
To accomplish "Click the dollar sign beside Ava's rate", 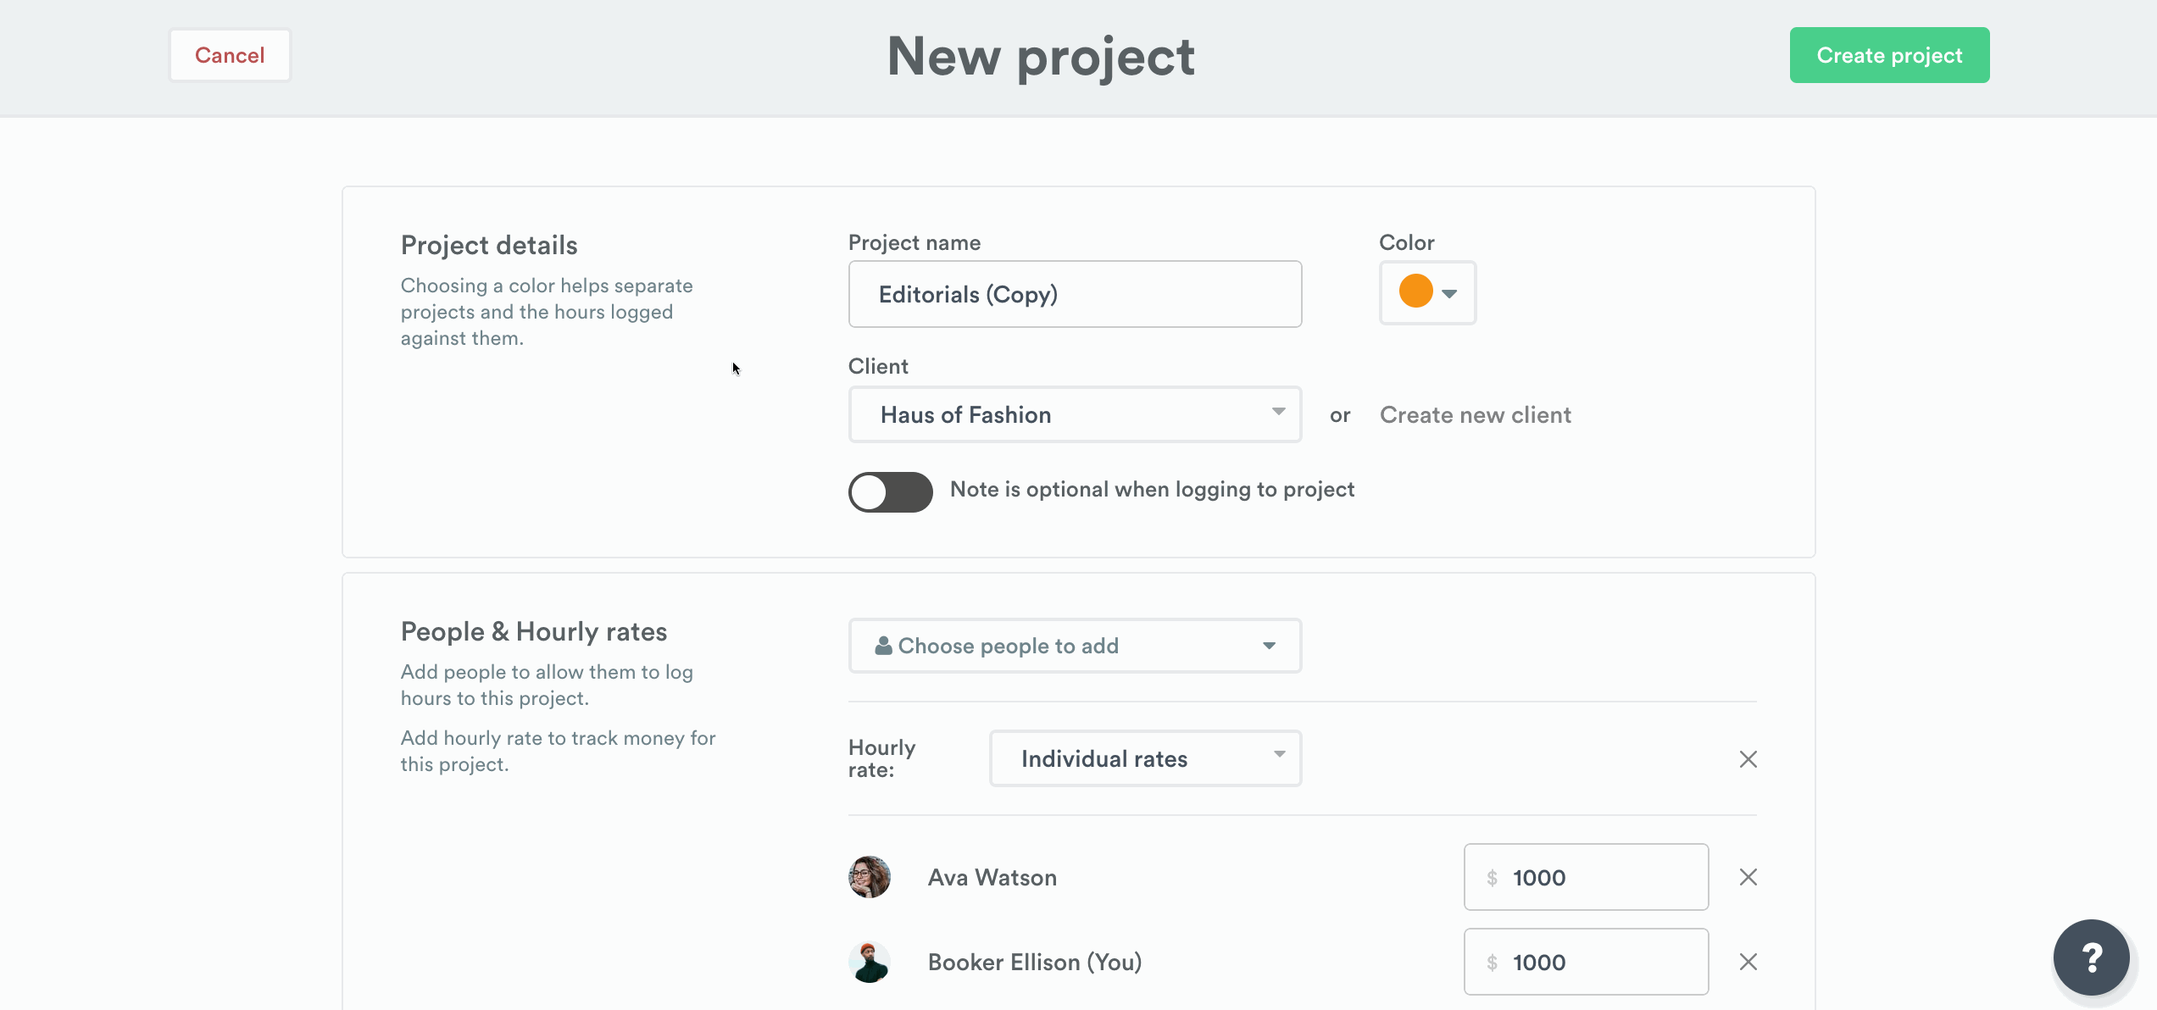I will tap(1492, 877).
